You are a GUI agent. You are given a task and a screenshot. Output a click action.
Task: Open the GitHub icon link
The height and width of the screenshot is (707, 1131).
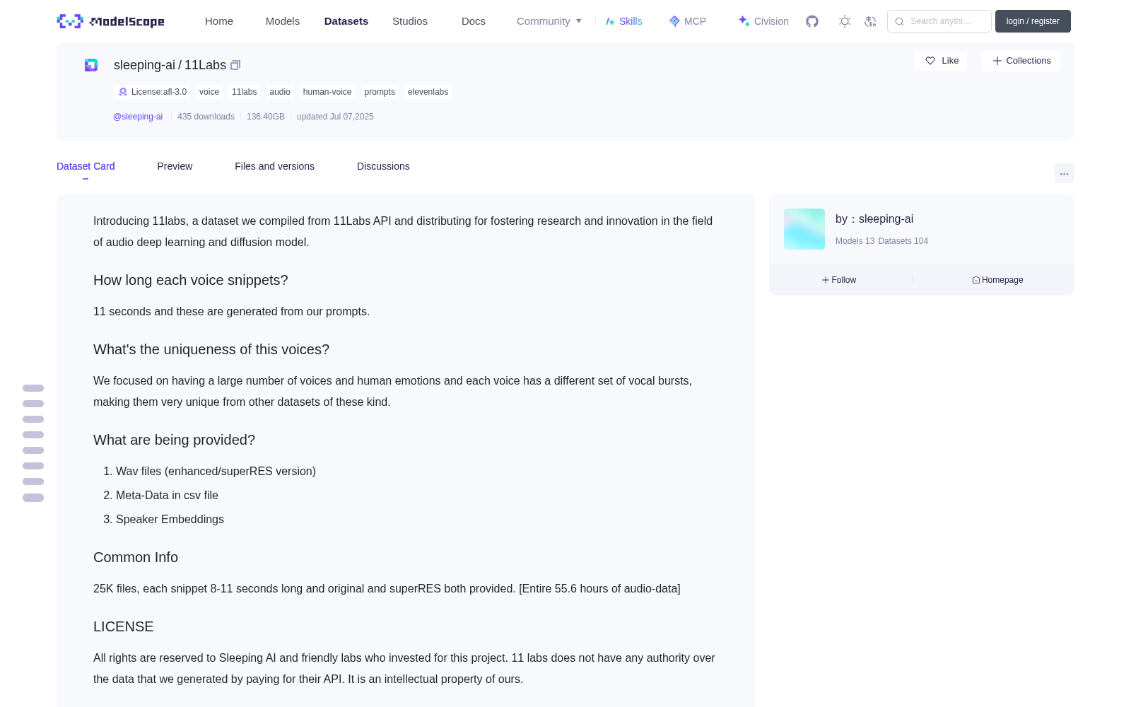(x=812, y=21)
